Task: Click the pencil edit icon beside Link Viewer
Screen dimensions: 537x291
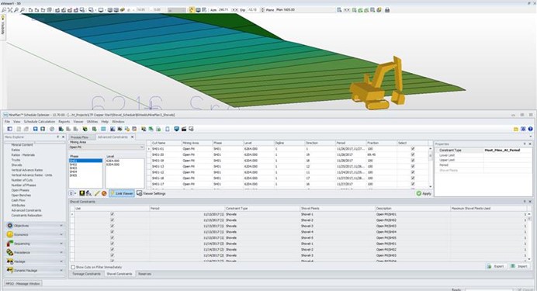Action: [97, 193]
